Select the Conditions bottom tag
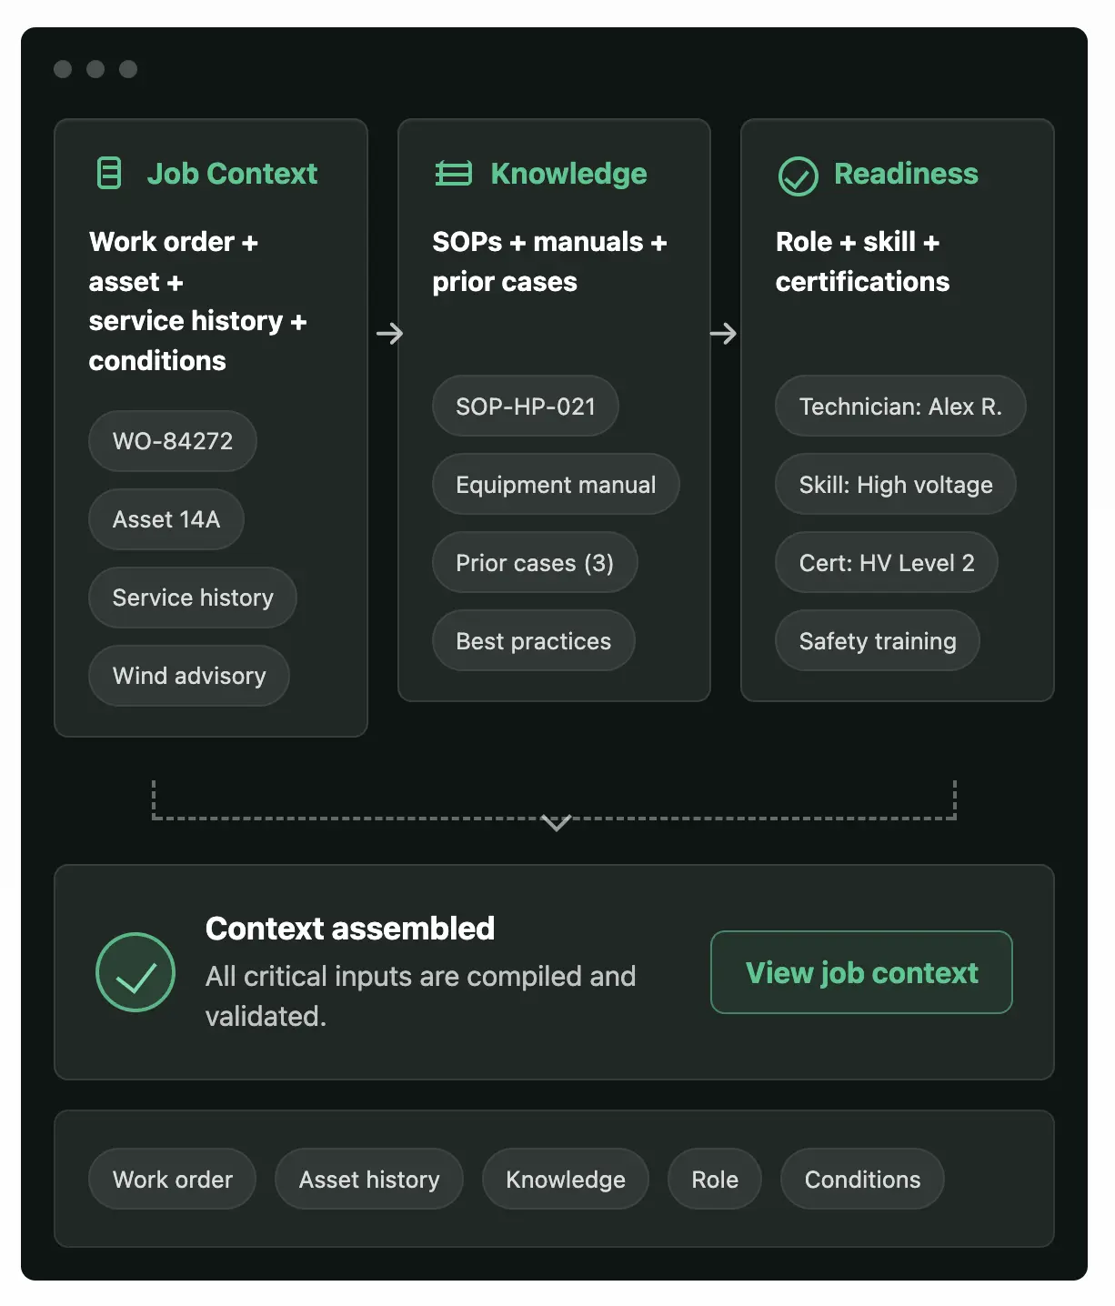This screenshot has width=1115, height=1306. pyautogui.click(x=862, y=1179)
